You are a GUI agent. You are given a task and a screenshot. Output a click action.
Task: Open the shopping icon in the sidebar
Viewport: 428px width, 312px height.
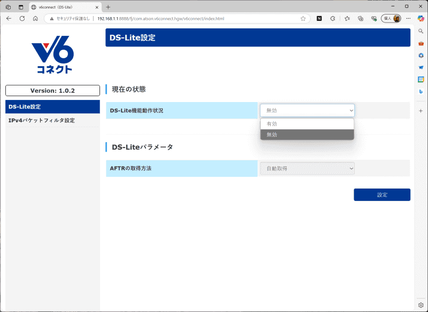421,43
